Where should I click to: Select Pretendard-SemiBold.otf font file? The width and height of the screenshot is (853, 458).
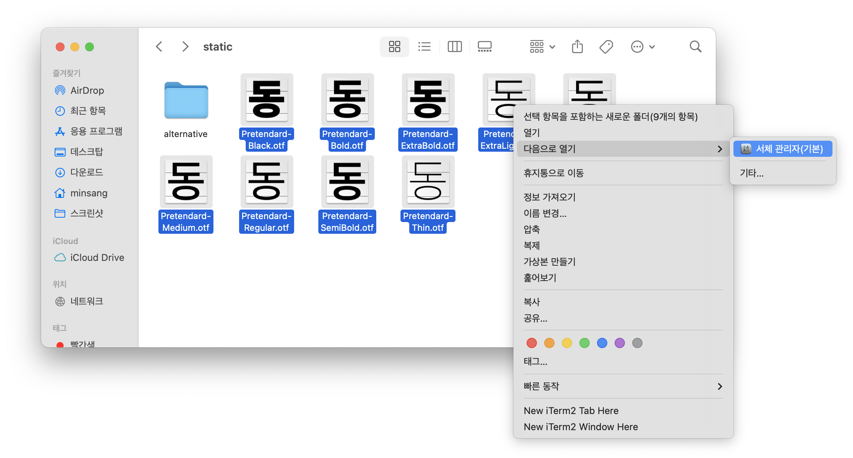click(x=347, y=194)
